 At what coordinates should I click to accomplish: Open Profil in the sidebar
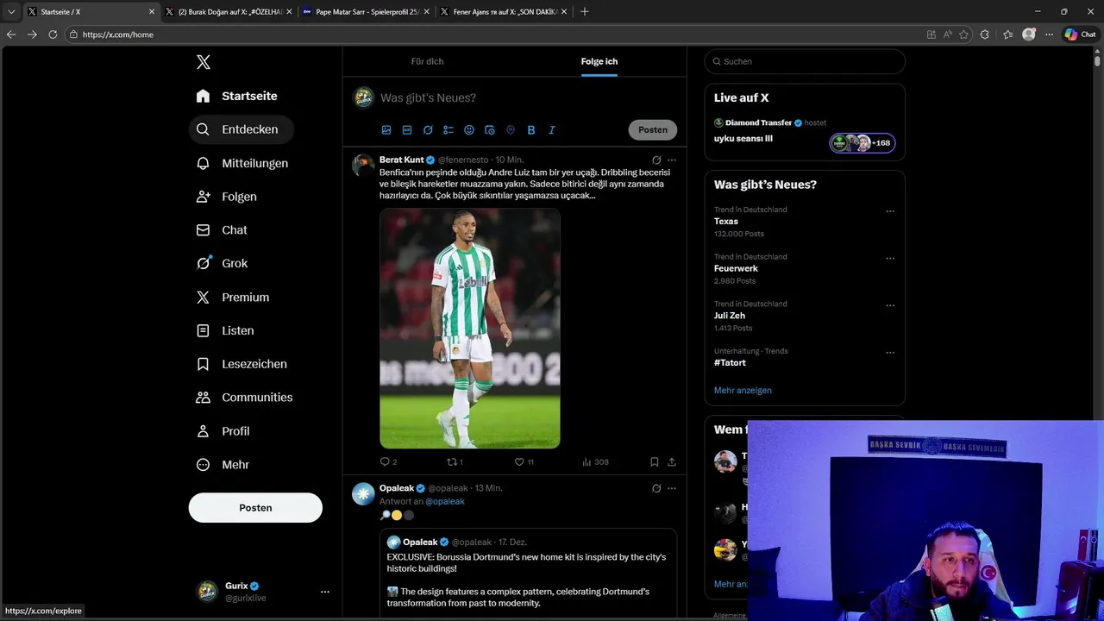(x=223, y=431)
